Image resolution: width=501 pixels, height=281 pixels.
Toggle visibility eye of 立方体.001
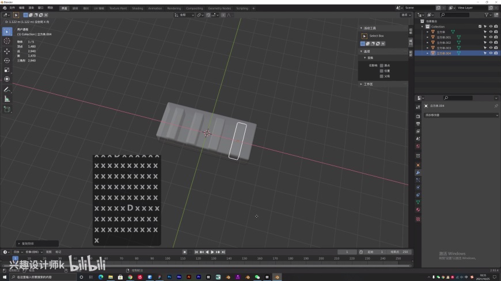pos(491,37)
